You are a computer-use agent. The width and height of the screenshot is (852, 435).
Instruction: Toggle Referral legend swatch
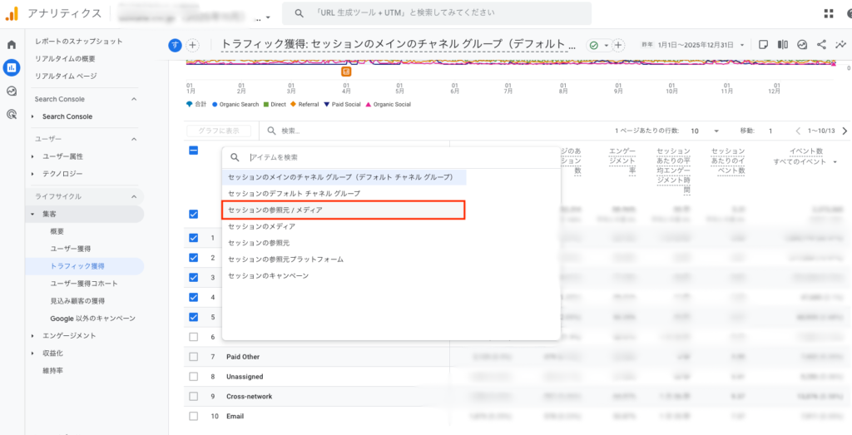click(294, 104)
